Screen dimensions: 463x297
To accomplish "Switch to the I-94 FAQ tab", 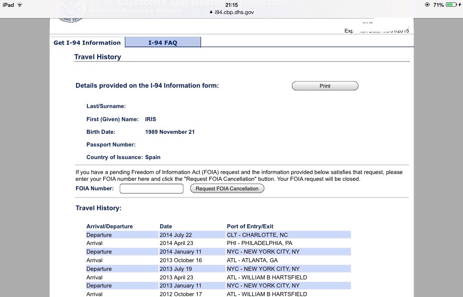I will [x=162, y=42].
